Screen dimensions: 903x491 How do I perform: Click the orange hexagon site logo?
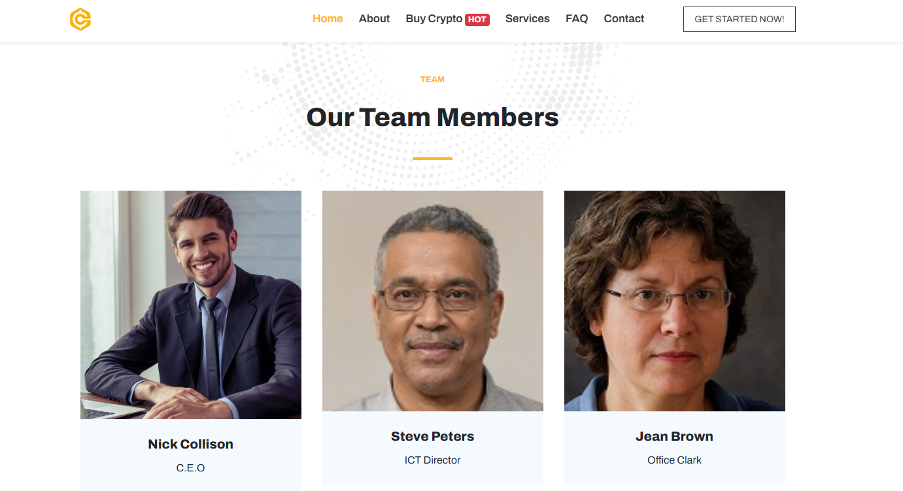coord(80,20)
